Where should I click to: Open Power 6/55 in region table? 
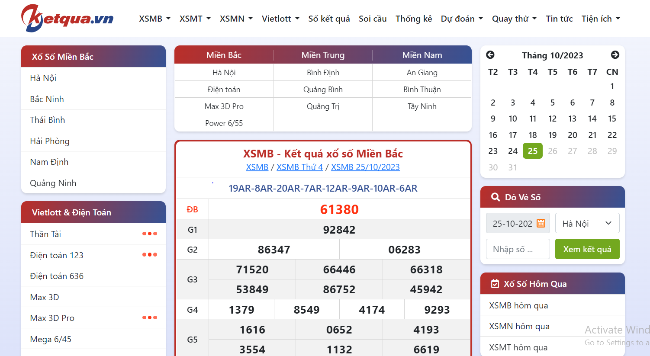[x=224, y=123]
